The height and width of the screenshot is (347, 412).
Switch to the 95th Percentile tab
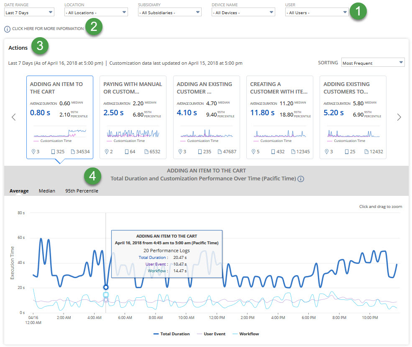coord(82,191)
